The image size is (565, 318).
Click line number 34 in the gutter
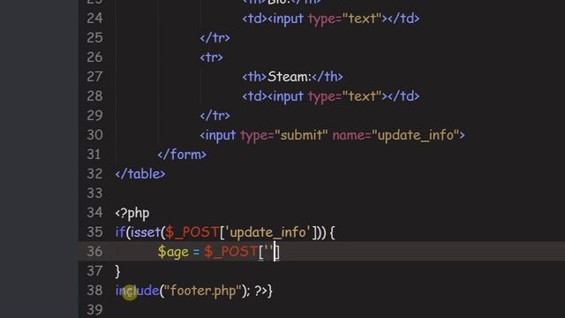[94, 213]
